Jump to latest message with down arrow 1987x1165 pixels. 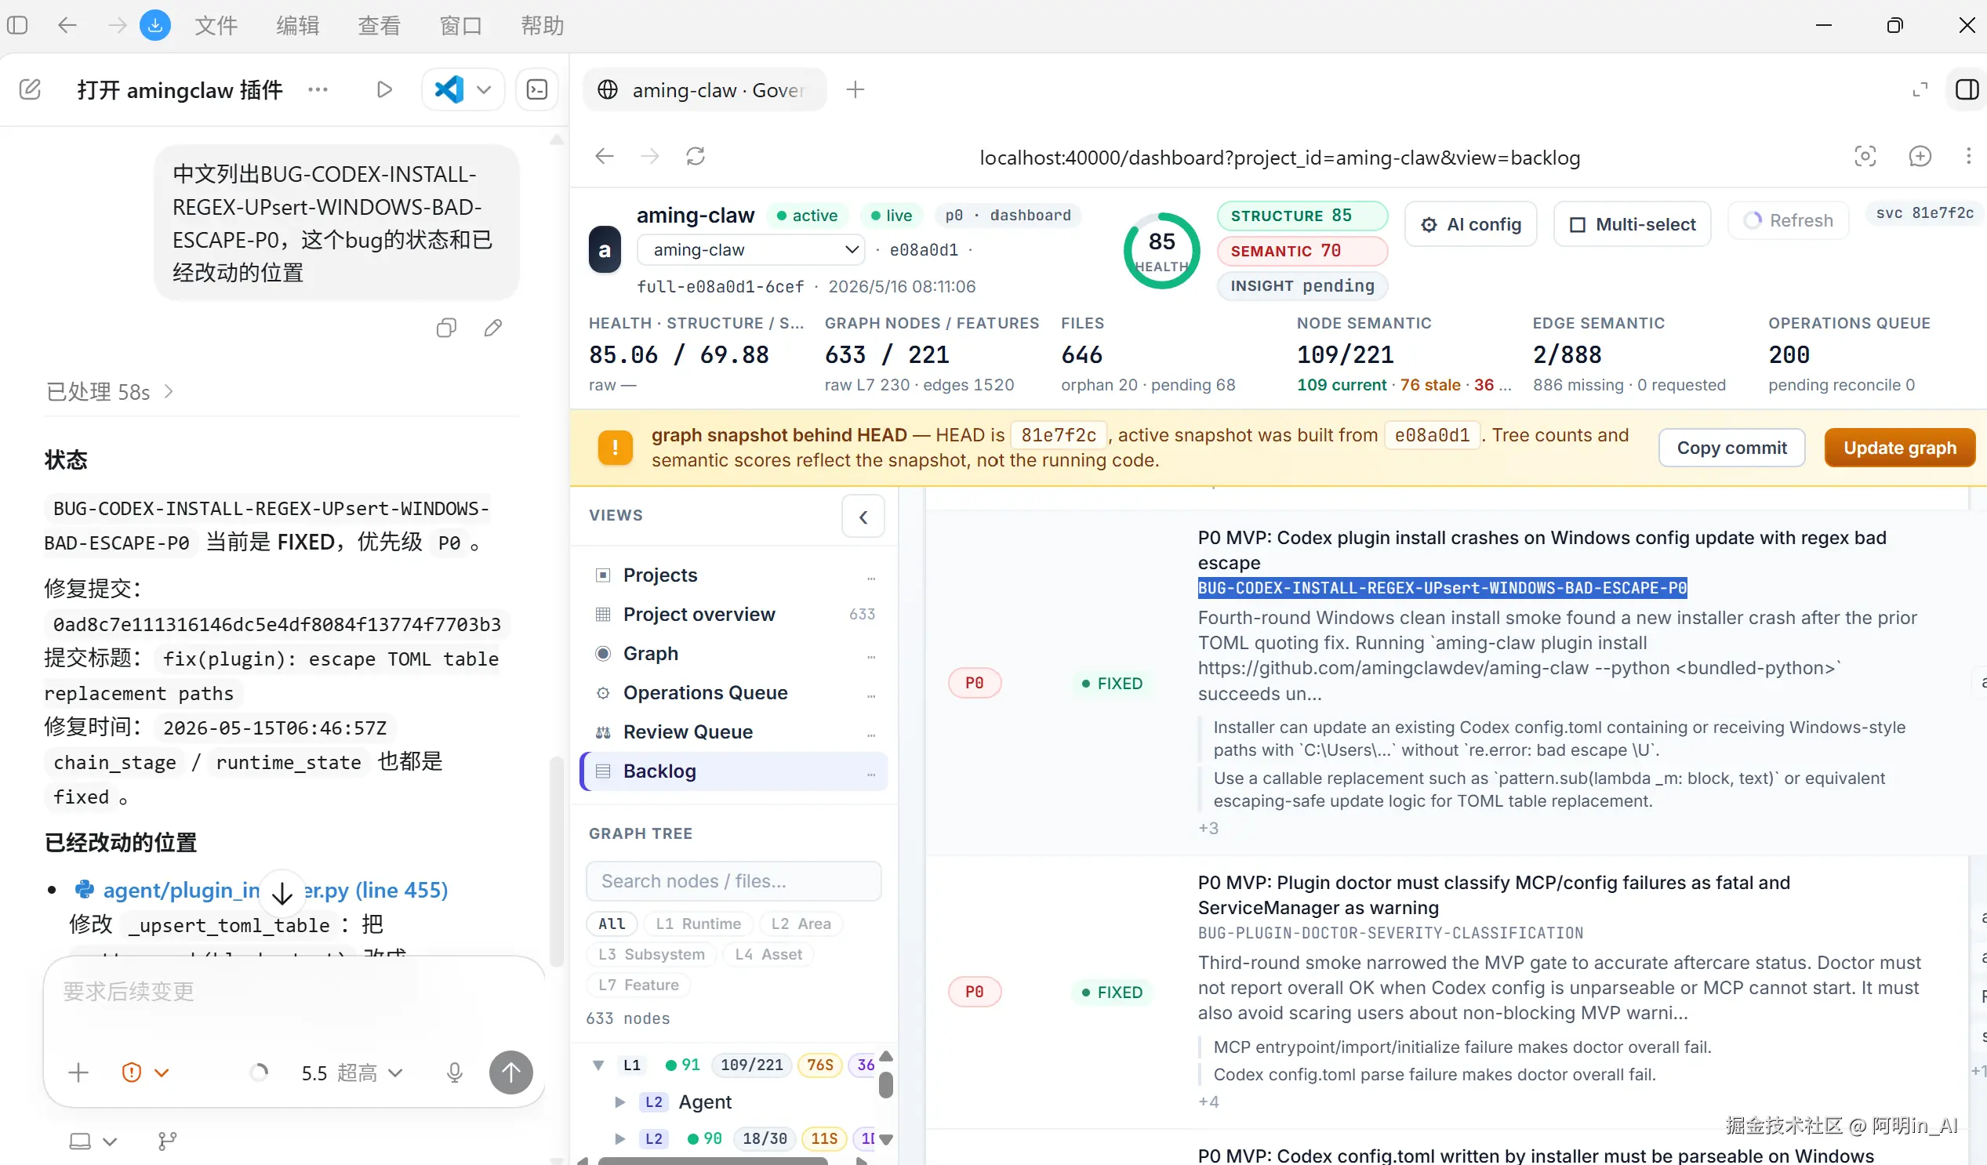pos(282,892)
